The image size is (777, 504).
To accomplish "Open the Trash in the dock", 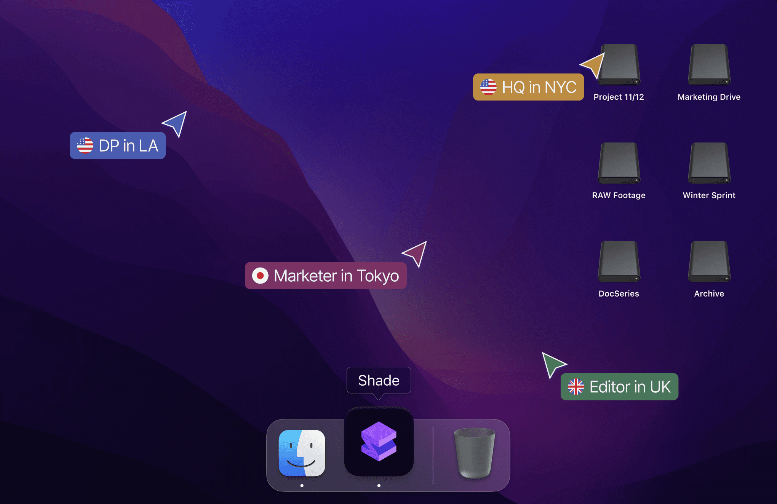I will click(474, 453).
